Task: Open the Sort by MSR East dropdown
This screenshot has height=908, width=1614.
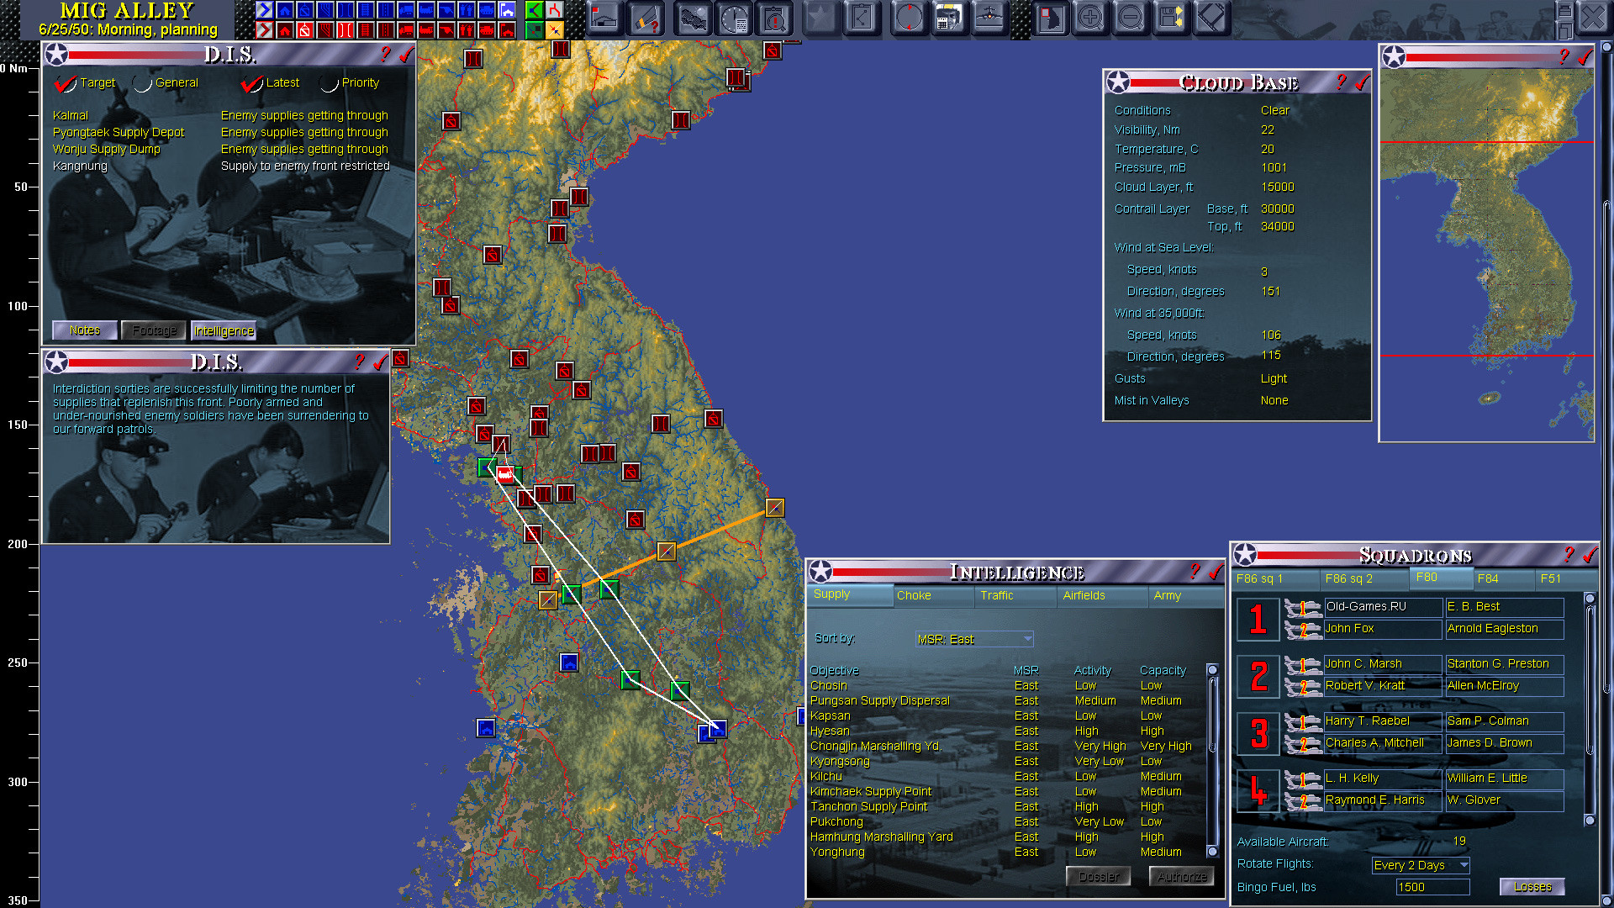Action: coord(974,639)
